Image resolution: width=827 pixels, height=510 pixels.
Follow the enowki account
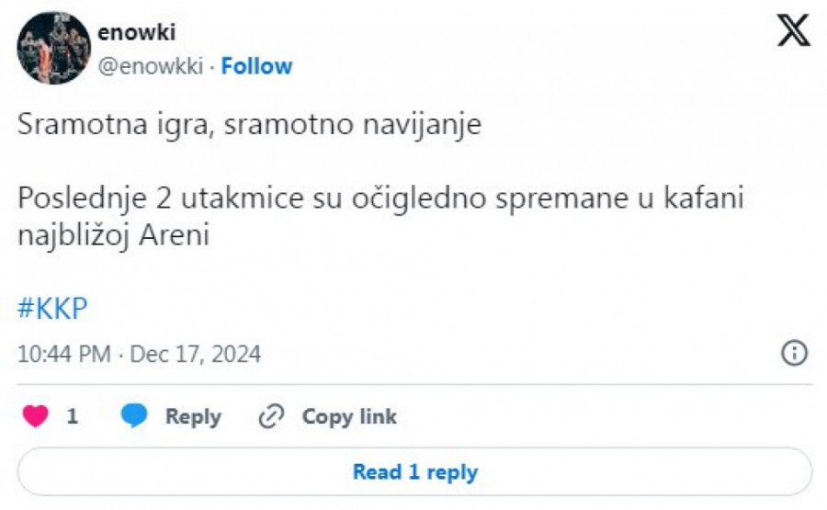coord(256,66)
